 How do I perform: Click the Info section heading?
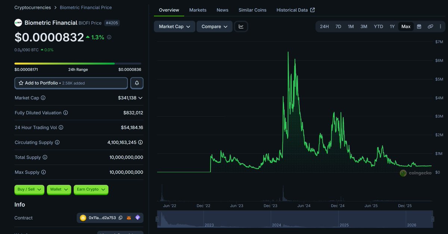click(x=20, y=205)
